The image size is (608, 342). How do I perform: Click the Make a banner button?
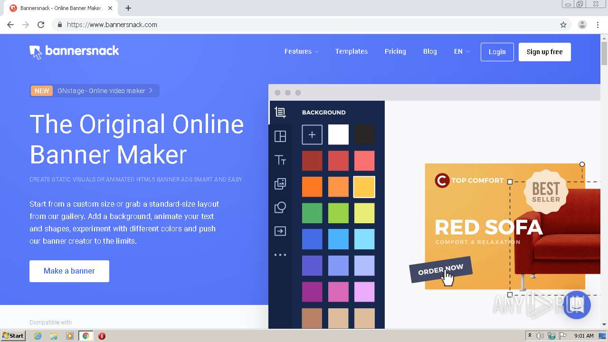click(69, 271)
